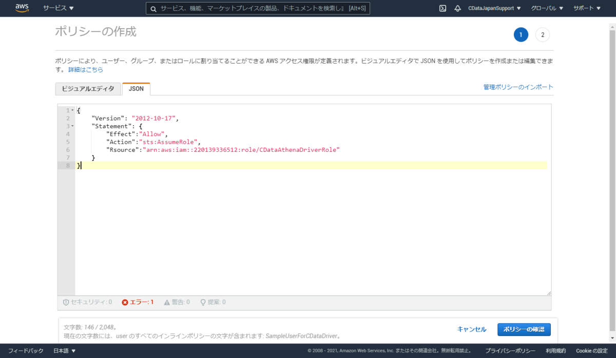The image size is (616, 358).
Task: Collapse Statement block fold at line 3
Action: tap(72, 126)
